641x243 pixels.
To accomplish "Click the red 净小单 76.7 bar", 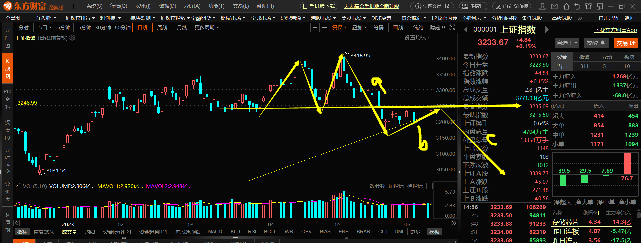I will point(627,163).
